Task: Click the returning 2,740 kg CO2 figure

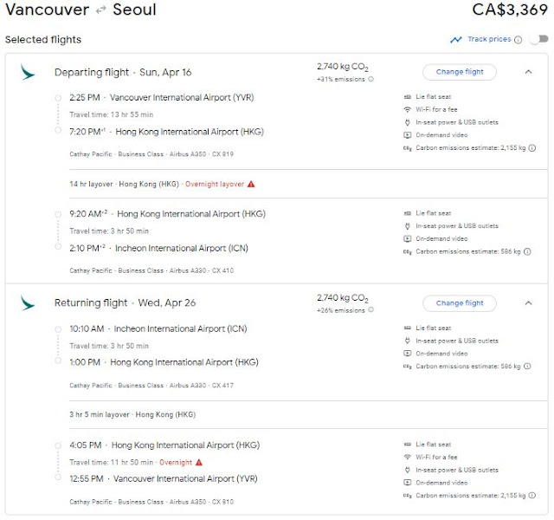Action: point(343,298)
